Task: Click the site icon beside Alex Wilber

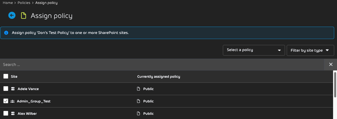Action: tap(13, 114)
